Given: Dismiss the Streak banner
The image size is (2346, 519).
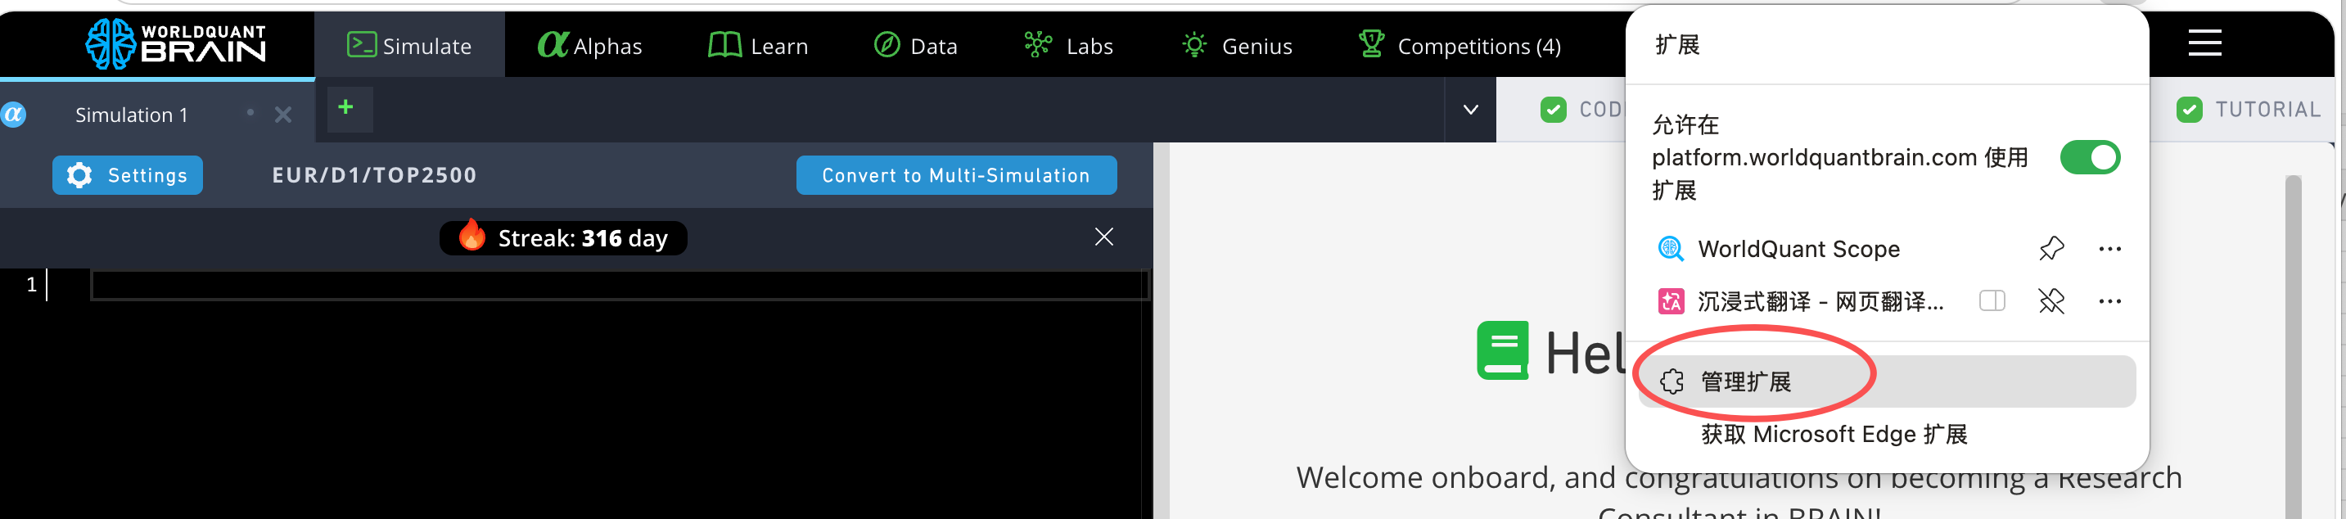Looking at the screenshot, I should click(x=1103, y=237).
